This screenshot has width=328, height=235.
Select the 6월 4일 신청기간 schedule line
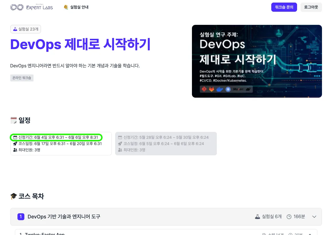(x=56, y=137)
